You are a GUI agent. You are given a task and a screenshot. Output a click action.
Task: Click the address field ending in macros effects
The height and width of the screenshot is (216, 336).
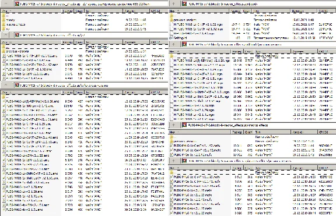tap(258, 125)
